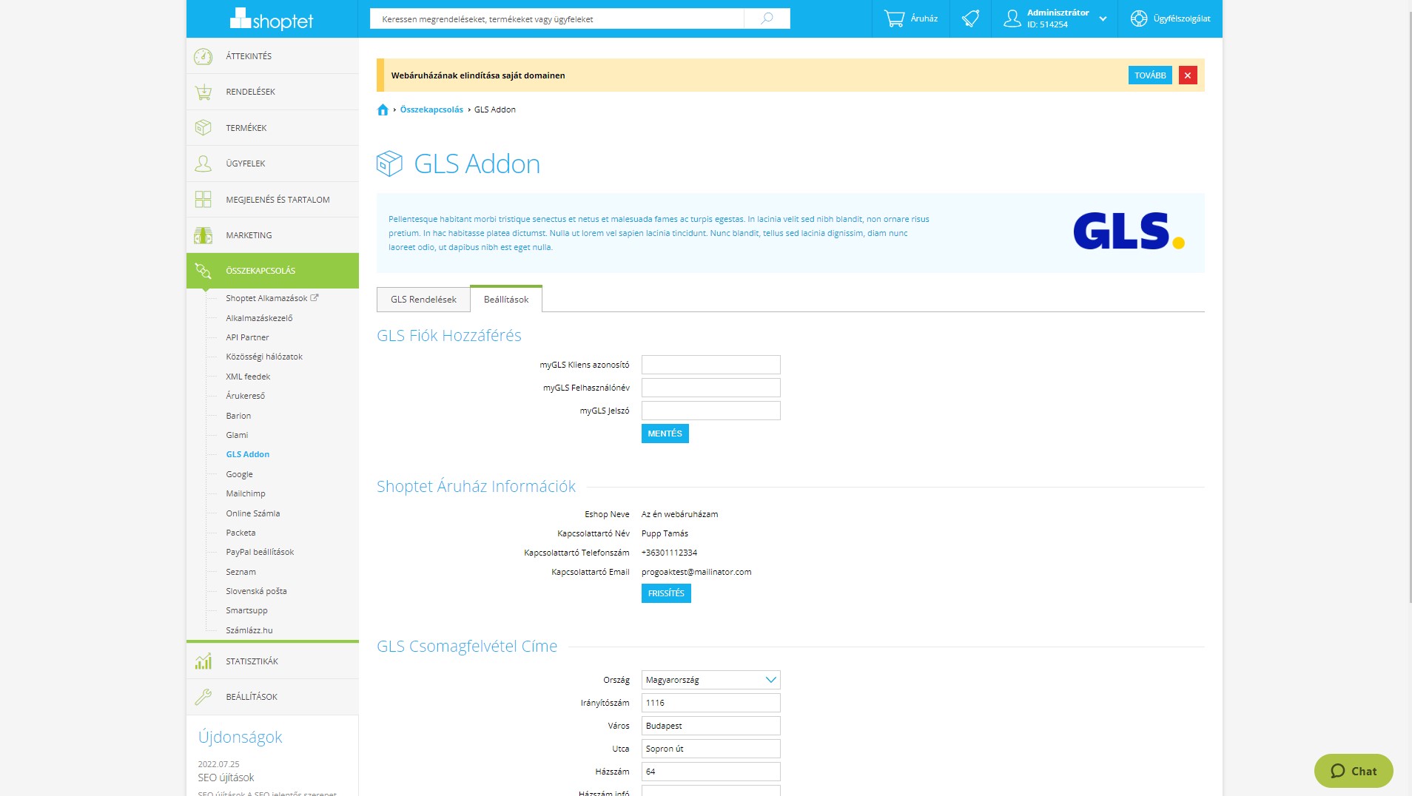Screen dimensions: 1412x796
Task: Open GLS Addon submenu link
Action: pyautogui.click(x=247, y=454)
